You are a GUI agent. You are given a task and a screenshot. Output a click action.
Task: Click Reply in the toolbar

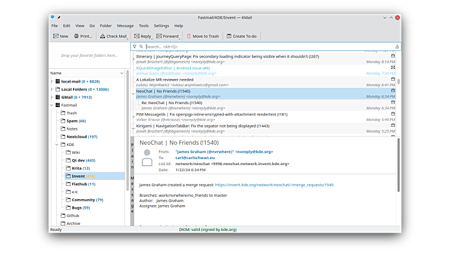(x=142, y=36)
